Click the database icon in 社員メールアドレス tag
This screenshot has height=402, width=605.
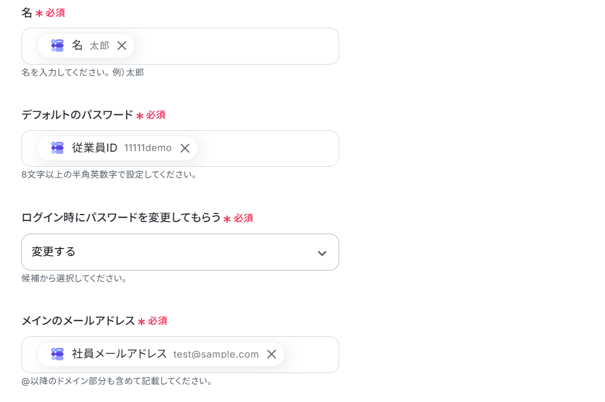[x=57, y=354]
